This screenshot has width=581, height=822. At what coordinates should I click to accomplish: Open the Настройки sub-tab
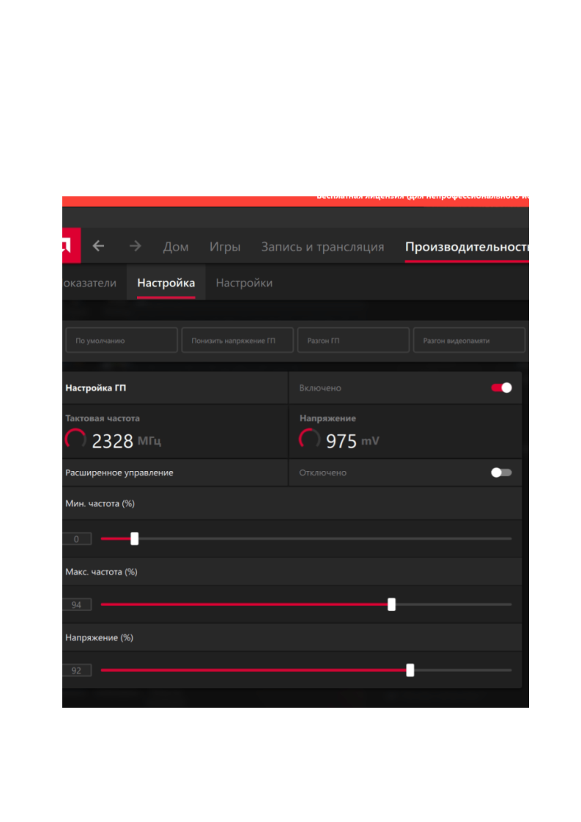click(x=245, y=283)
